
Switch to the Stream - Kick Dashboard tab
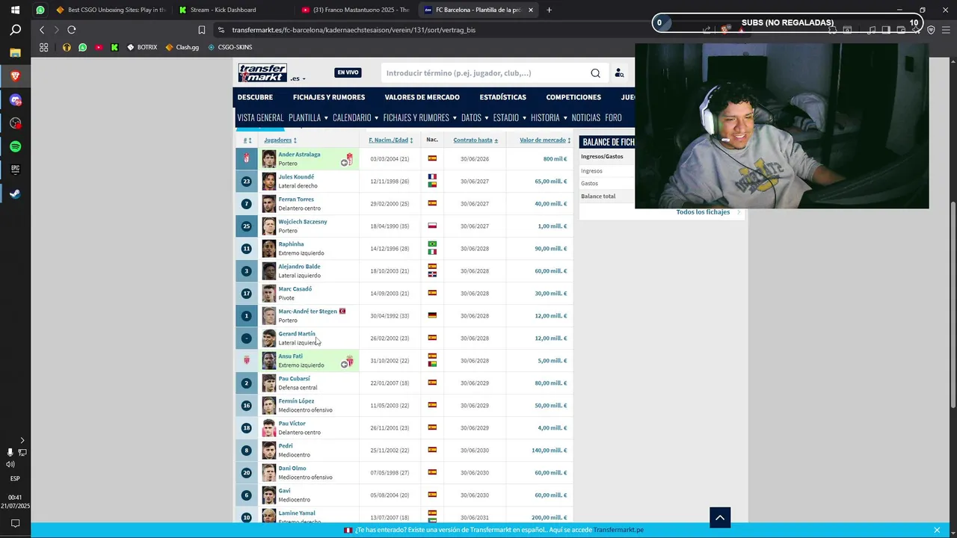pyautogui.click(x=232, y=10)
